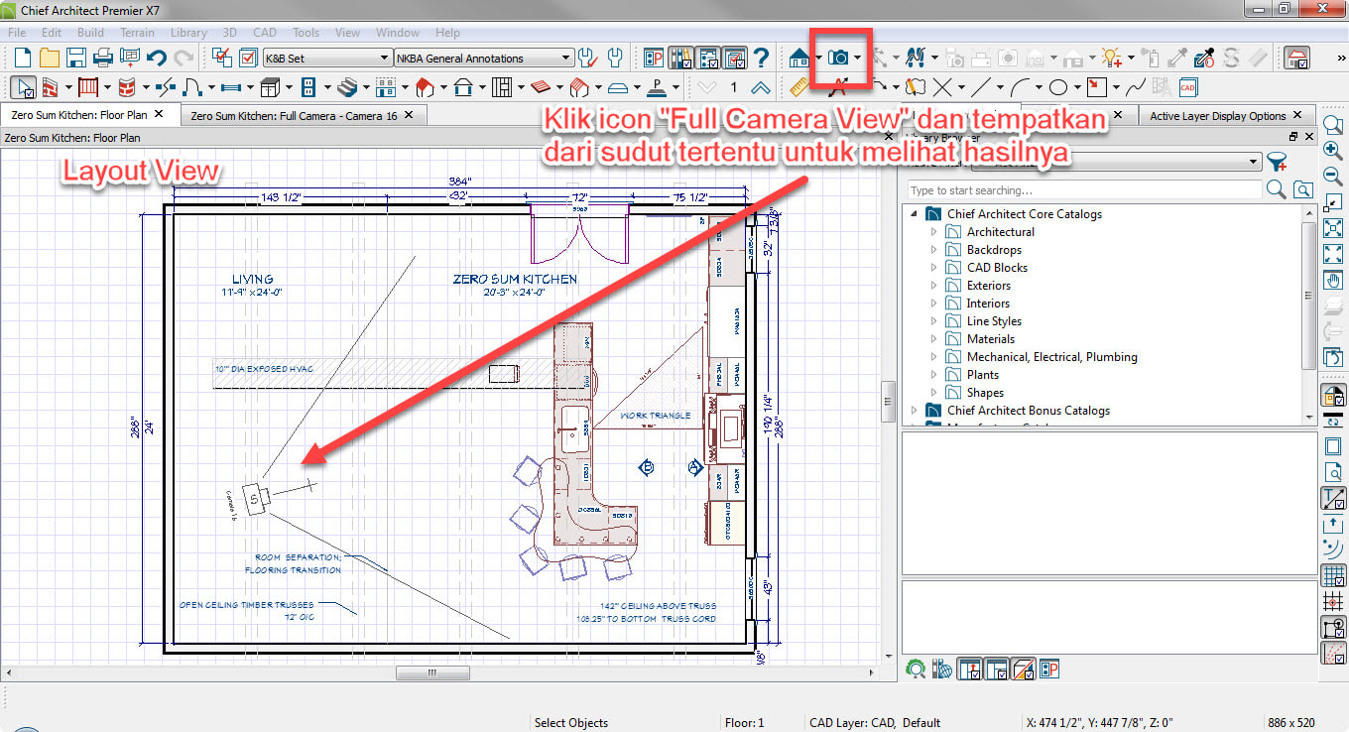Open the File menu
Viewport: 1349px width, 732px height.
coord(17,33)
